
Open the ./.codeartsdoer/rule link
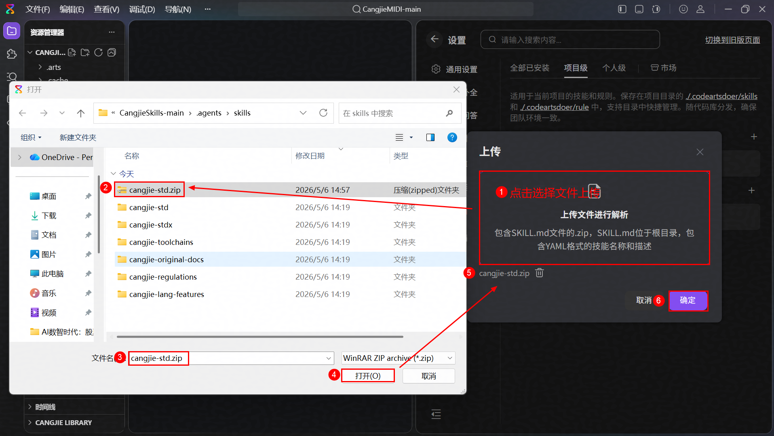[x=554, y=107]
